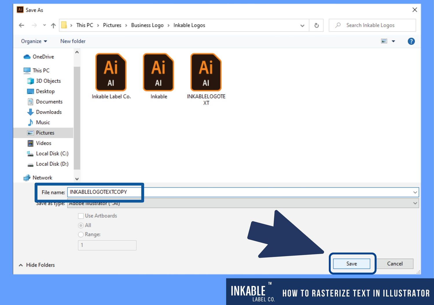Open the Inkable Label Co. AI file
434x305 pixels.
(111, 72)
